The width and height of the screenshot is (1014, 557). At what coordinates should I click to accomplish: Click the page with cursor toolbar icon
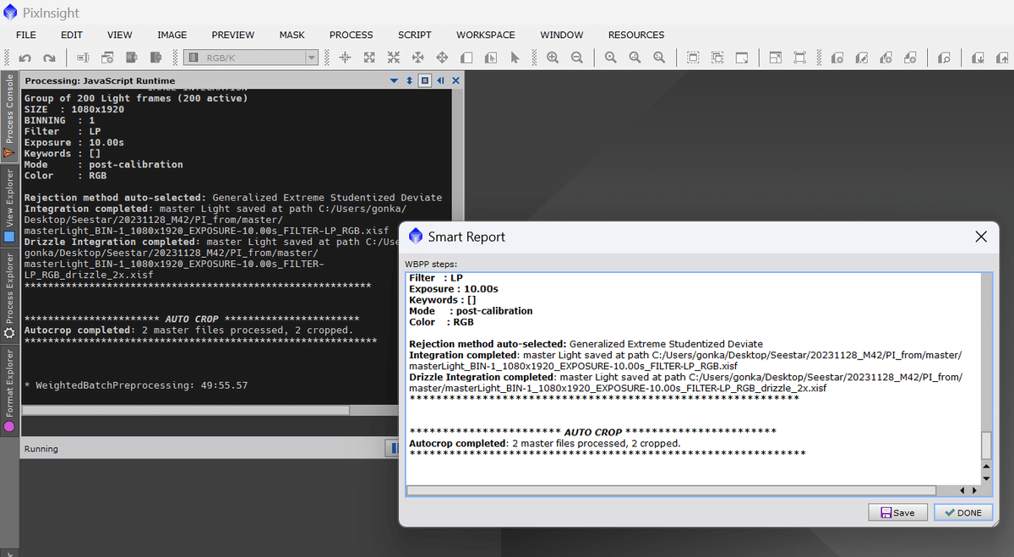click(491, 57)
